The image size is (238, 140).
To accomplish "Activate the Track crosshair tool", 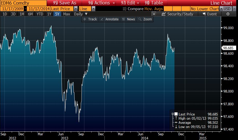I will 90,19.
